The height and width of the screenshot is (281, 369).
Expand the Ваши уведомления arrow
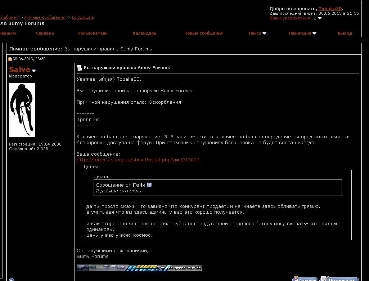coord(320,18)
